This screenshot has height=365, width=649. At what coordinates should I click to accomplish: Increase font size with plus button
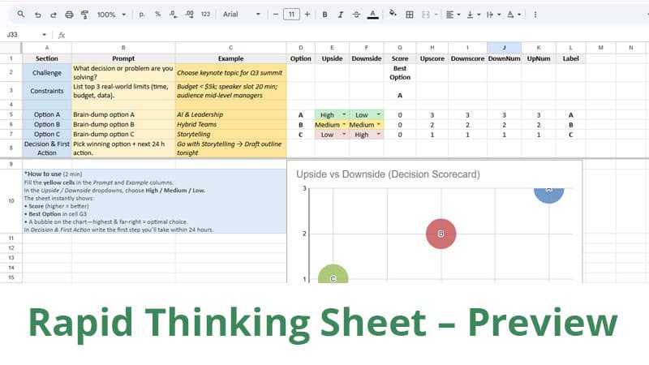pos(307,15)
